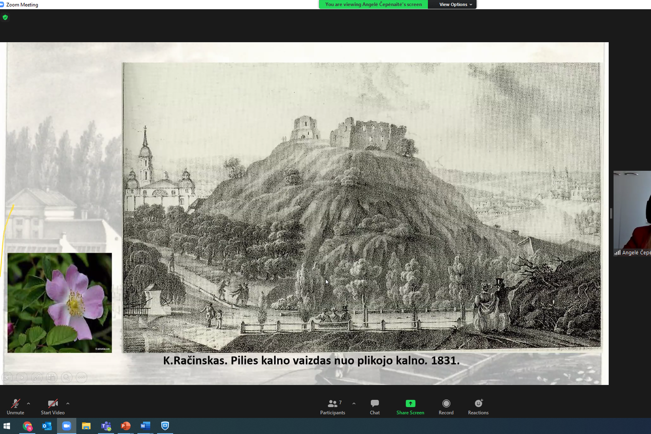Open the Participants panel
Image resolution: width=651 pixels, height=434 pixels.
[x=333, y=407]
